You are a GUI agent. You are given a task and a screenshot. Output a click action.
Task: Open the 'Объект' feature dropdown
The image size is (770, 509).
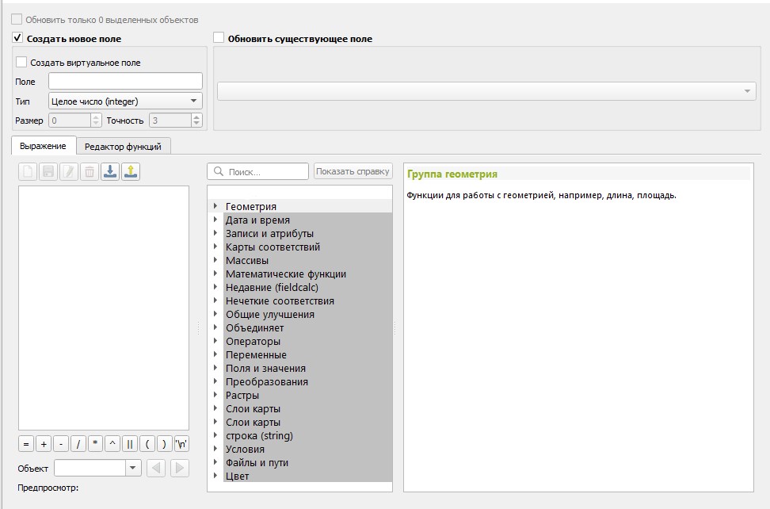133,469
